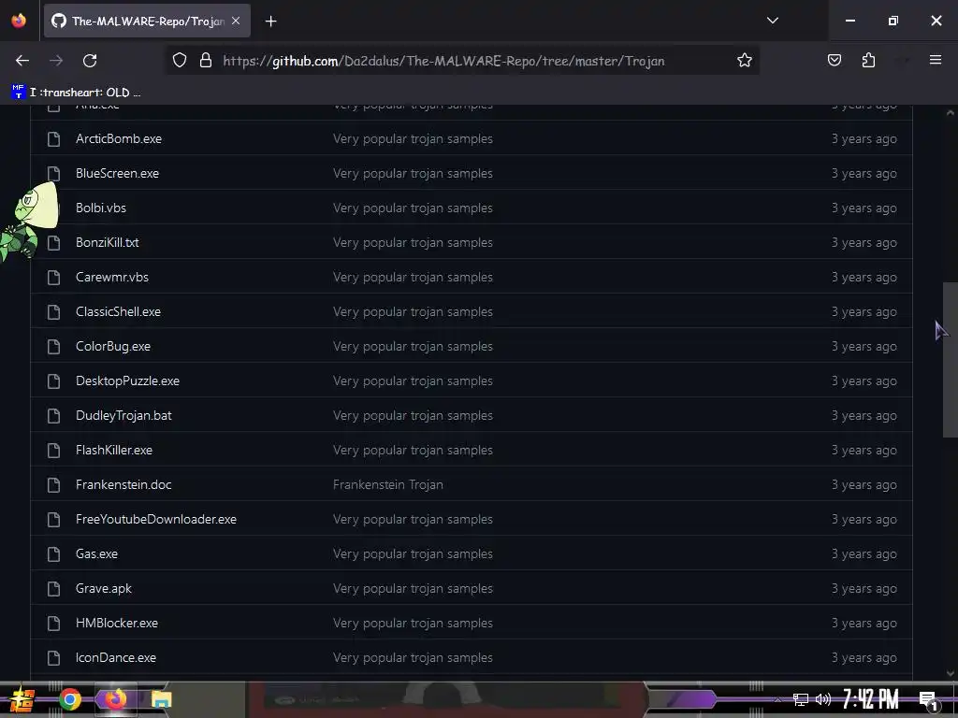Open the ClassicShell.exe file link
This screenshot has height=718, width=958.
point(119,311)
